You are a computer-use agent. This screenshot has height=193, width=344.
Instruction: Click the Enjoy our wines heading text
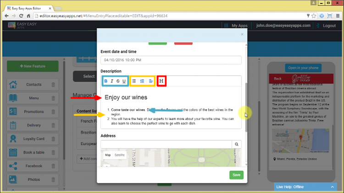[126, 97]
